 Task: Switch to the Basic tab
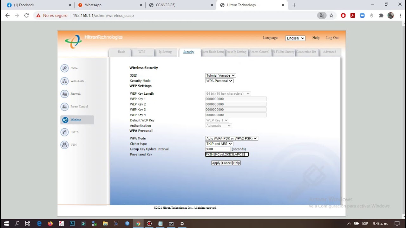click(x=121, y=52)
